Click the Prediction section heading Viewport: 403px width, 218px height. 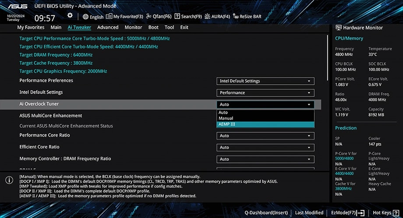[x=346, y=128]
